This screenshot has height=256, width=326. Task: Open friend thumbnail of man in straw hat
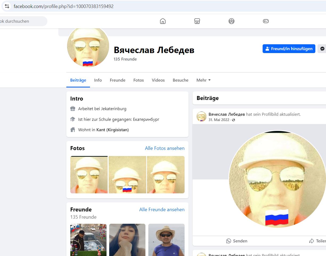(x=166, y=240)
